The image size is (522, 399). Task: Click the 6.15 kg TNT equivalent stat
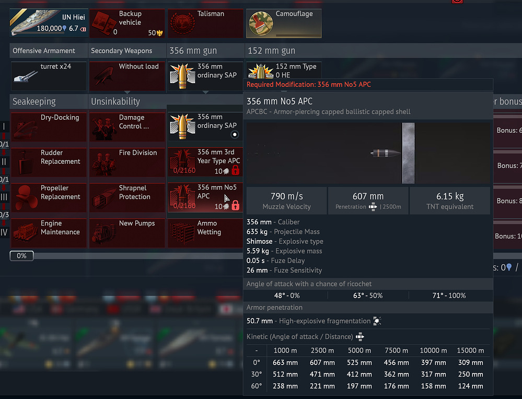[x=450, y=201]
